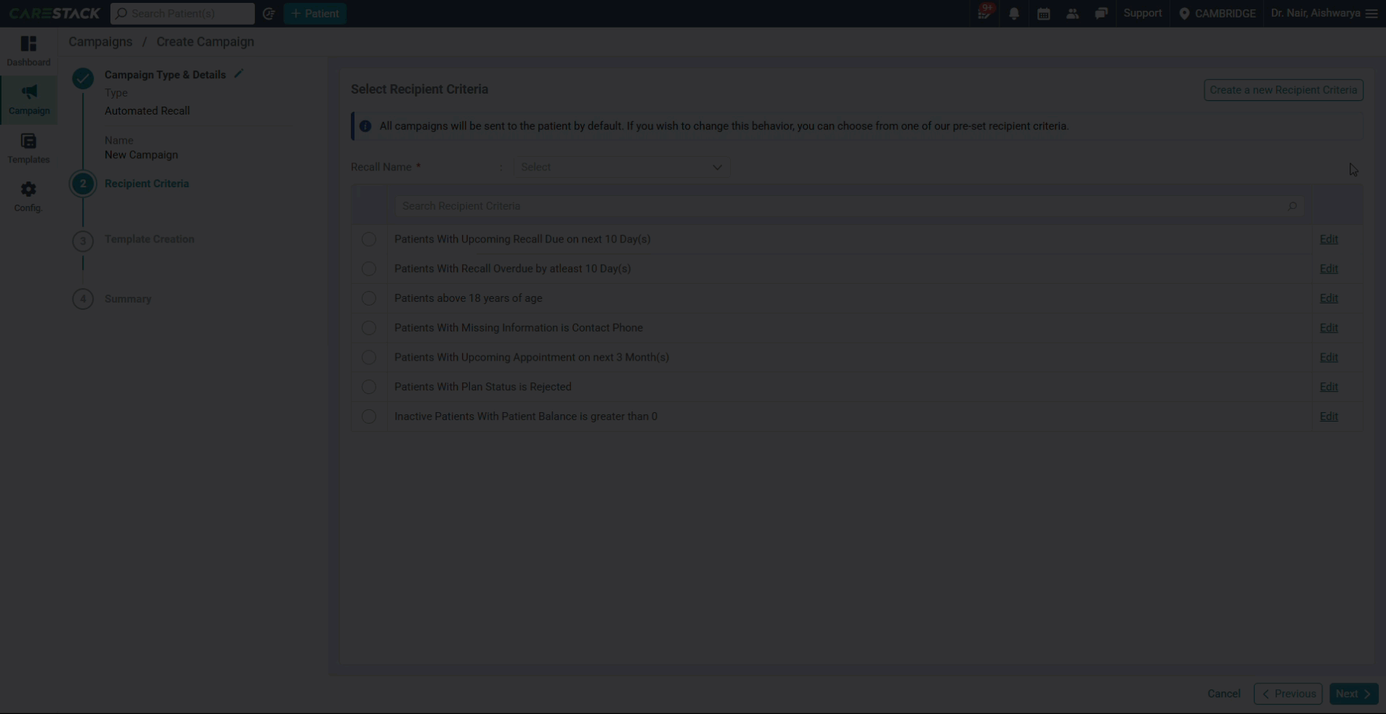Select Upcoming Appointment on next 3 Month(s) radio
Viewport: 1386px width, 714px height.
point(369,357)
